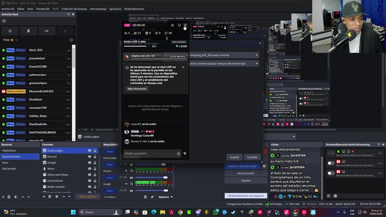The width and height of the screenshot is (386, 217).
Task: Open advanced audio properties gears icon
Action: pos(152,197)
